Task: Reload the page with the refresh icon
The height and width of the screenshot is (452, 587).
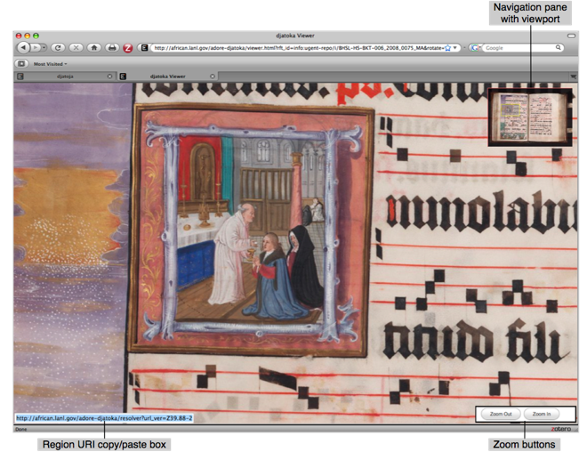Action: coord(58,48)
